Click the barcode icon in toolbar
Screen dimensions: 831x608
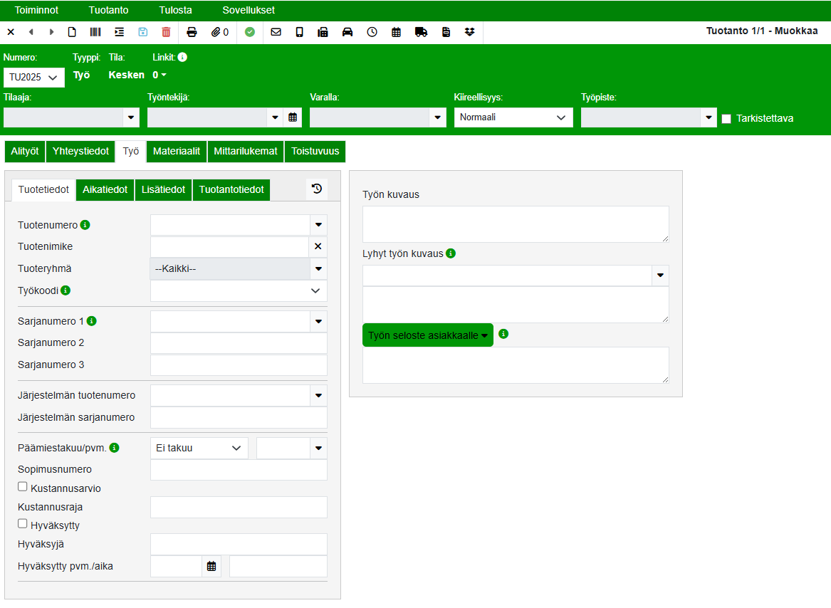point(95,32)
